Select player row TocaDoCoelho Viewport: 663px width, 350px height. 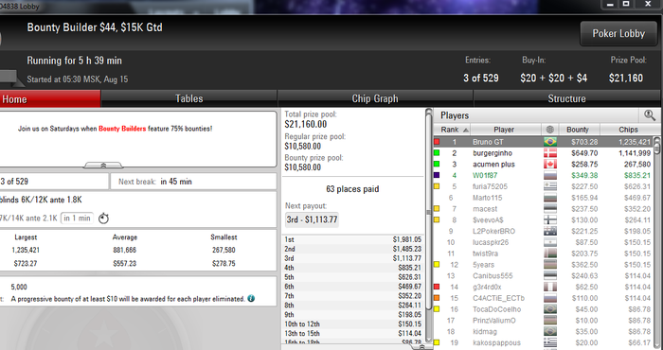click(x=543, y=309)
